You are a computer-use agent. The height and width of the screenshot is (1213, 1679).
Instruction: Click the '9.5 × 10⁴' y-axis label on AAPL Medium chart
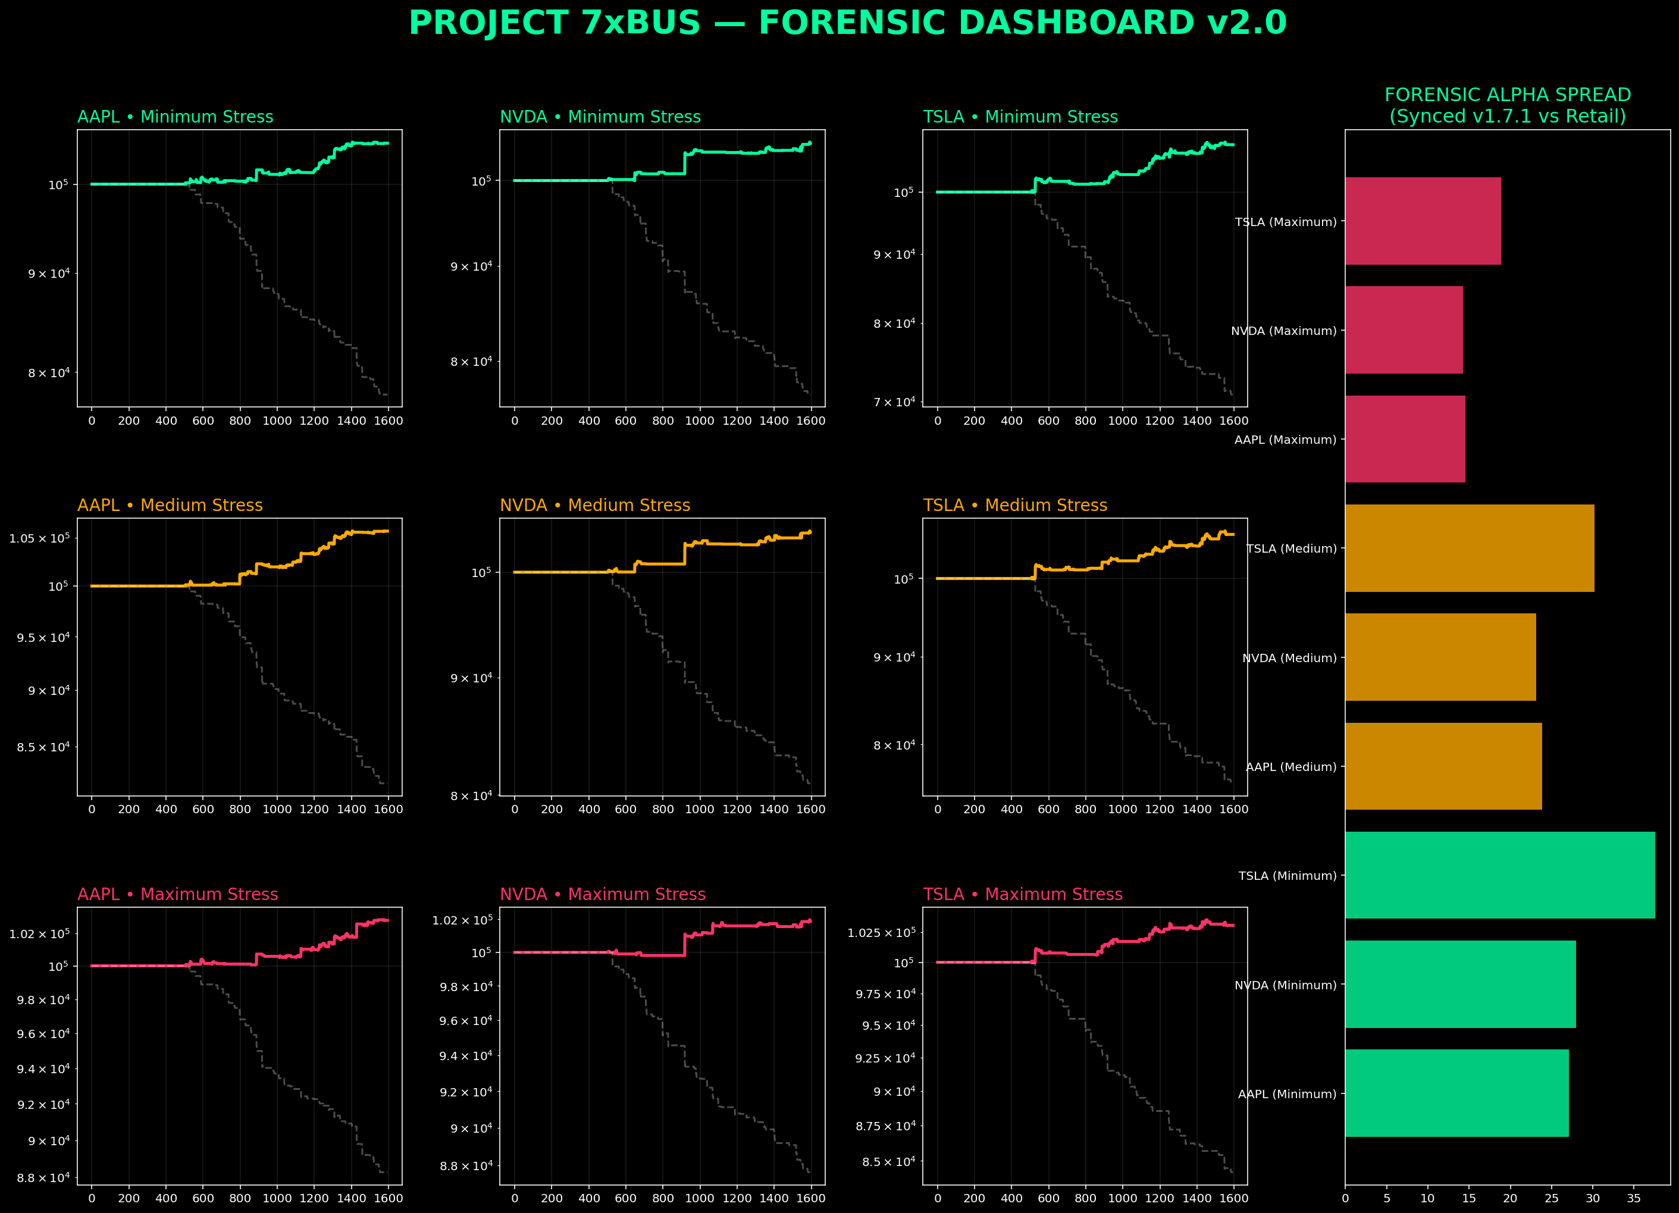[43, 637]
